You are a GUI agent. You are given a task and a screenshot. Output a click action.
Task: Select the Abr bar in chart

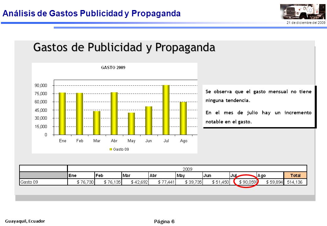click(x=114, y=113)
